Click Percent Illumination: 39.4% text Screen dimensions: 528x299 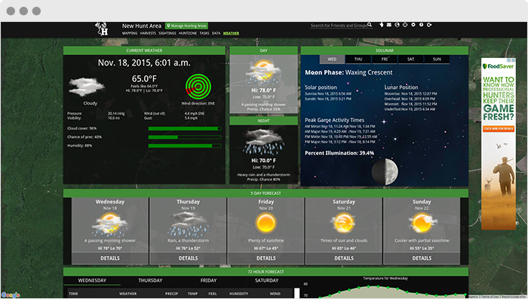[x=339, y=153]
